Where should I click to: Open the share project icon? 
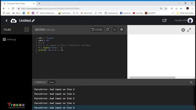(x=164, y=20)
